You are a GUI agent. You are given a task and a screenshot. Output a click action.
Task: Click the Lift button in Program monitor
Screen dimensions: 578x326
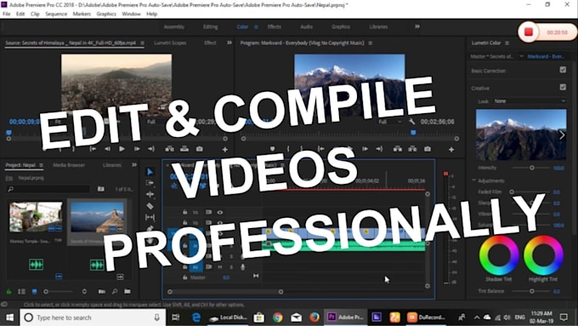398,149
